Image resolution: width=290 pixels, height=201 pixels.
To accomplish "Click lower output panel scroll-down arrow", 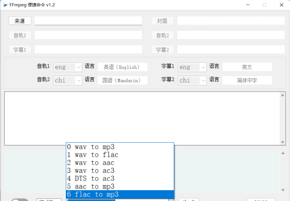I will point(283,190).
